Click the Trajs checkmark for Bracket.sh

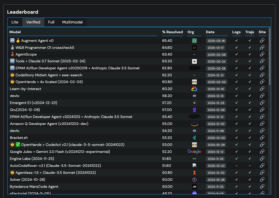(250, 138)
